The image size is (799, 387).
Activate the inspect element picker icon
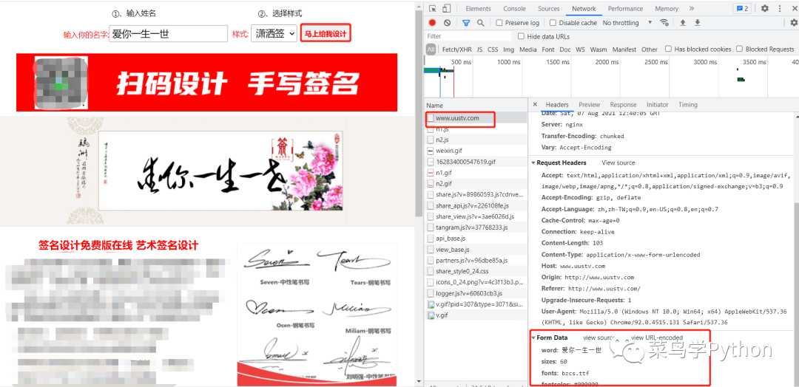[433, 9]
